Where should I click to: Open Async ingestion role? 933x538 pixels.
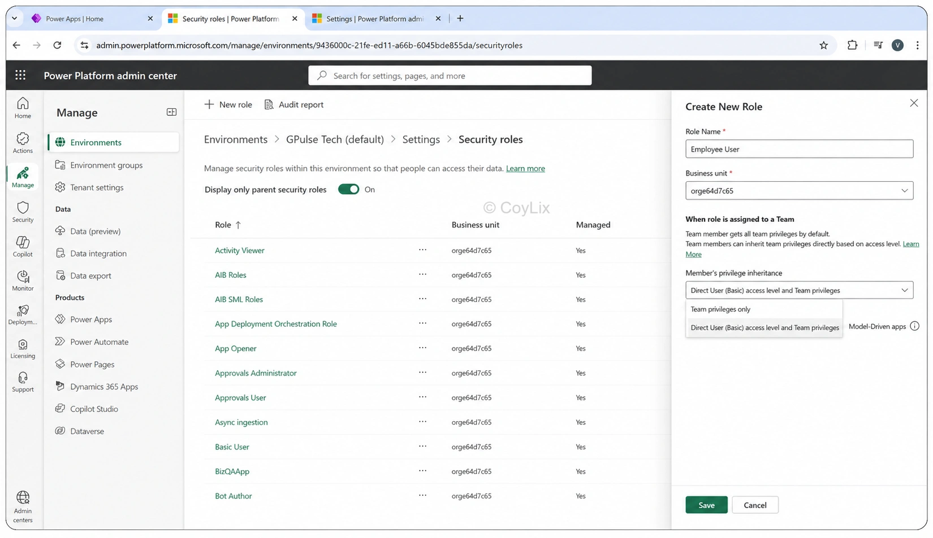pyautogui.click(x=241, y=422)
